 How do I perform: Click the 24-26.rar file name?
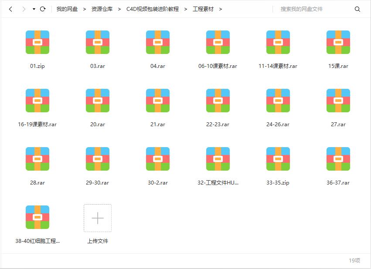tap(278, 124)
